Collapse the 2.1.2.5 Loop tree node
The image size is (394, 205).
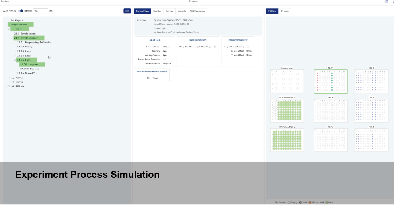tap(15, 60)
